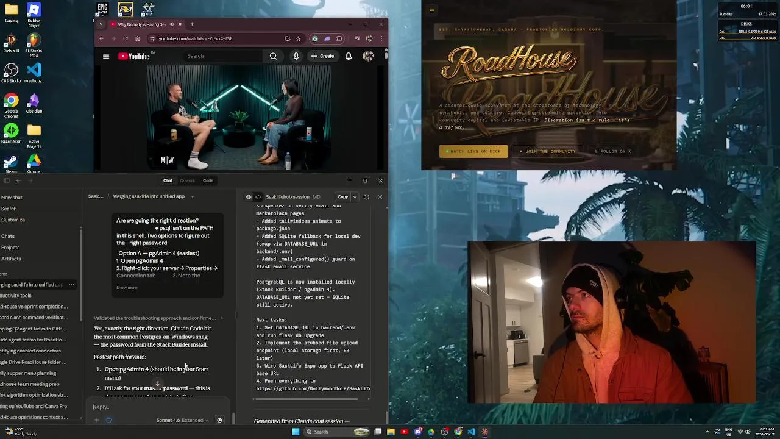Add attachment with plus icon
Image resolution: width=780 pixels, height=439 pixels.
point(96,420)
